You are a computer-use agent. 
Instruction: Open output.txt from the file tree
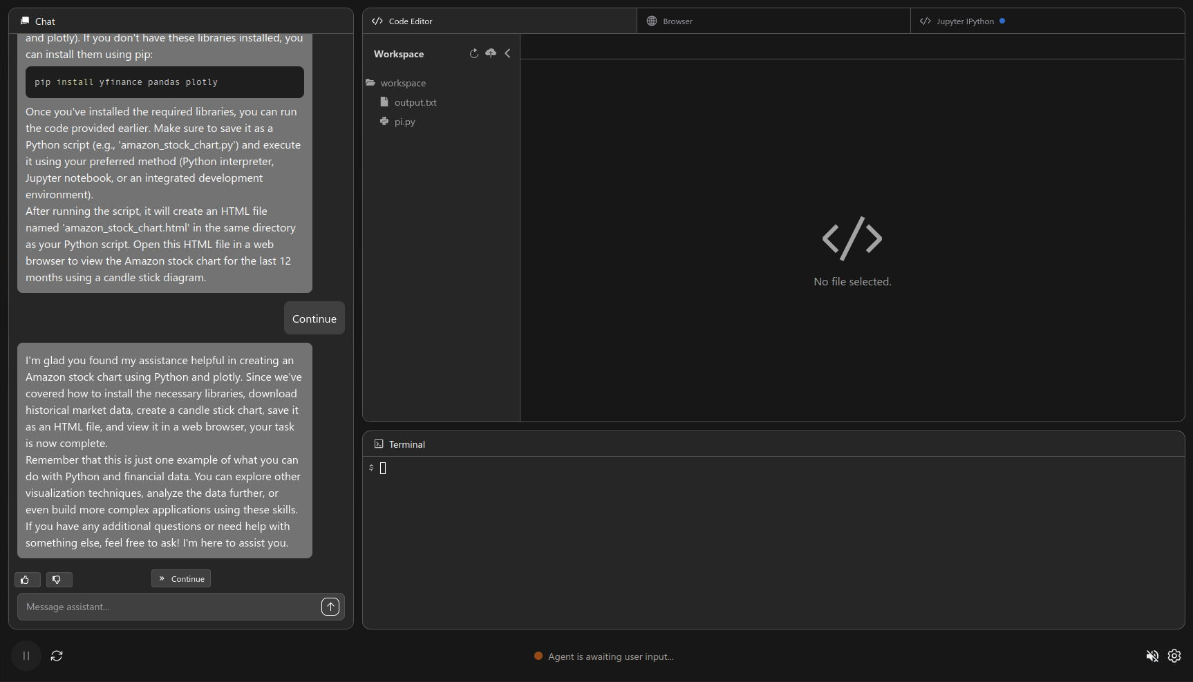(415, 102)
